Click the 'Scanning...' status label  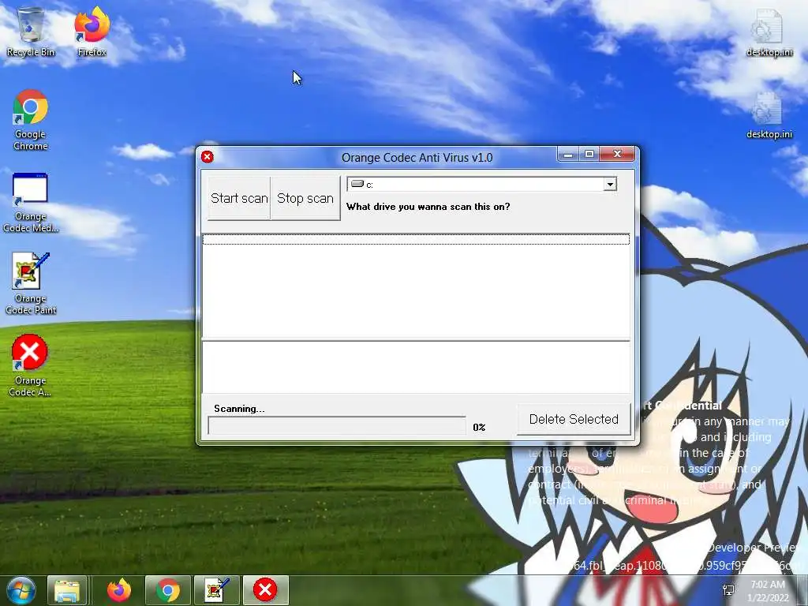point(239,409)
